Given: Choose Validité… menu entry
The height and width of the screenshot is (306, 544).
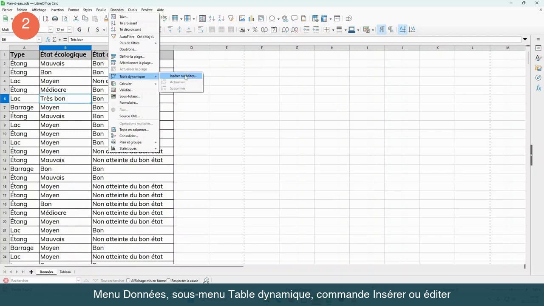Looking at the screenshot, I should click(134, 90).
